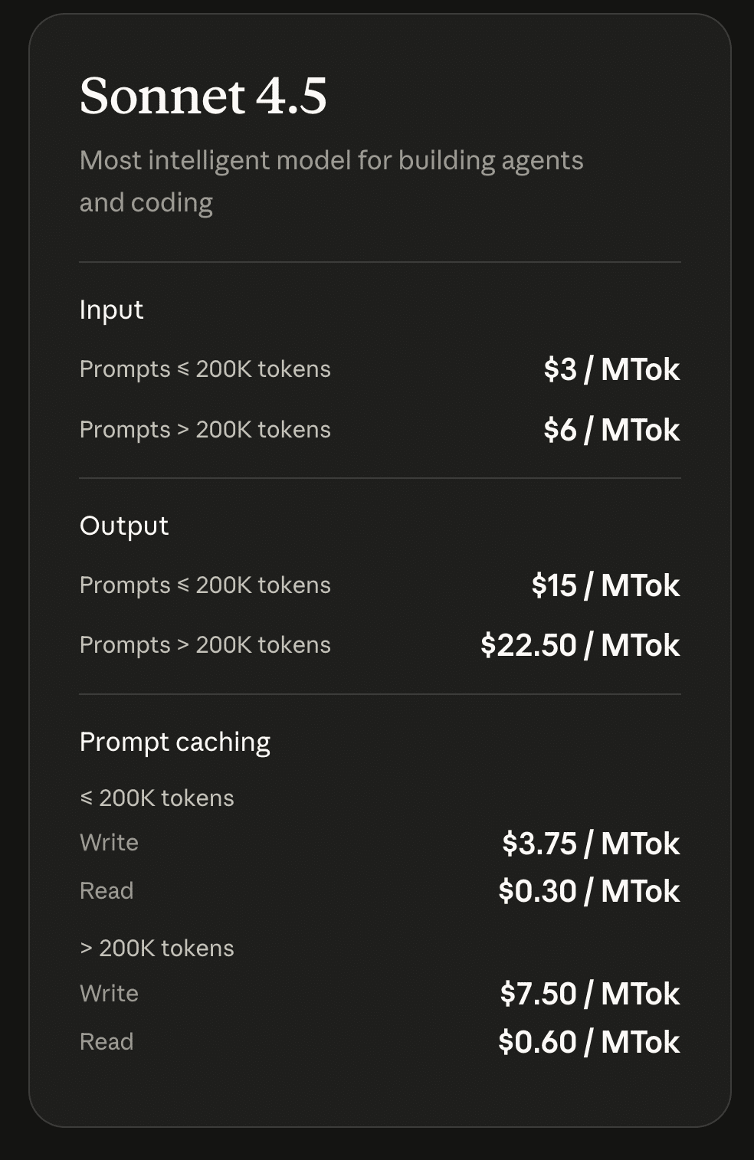Viewport: 754px width, 1160px height.
Task: Click the $7.50 / MTok cache write price
Action: (589, 994)
